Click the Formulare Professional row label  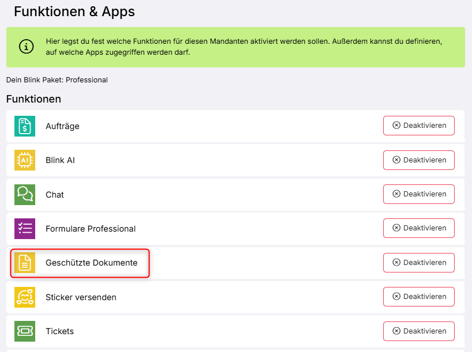[x=91, y=229]
